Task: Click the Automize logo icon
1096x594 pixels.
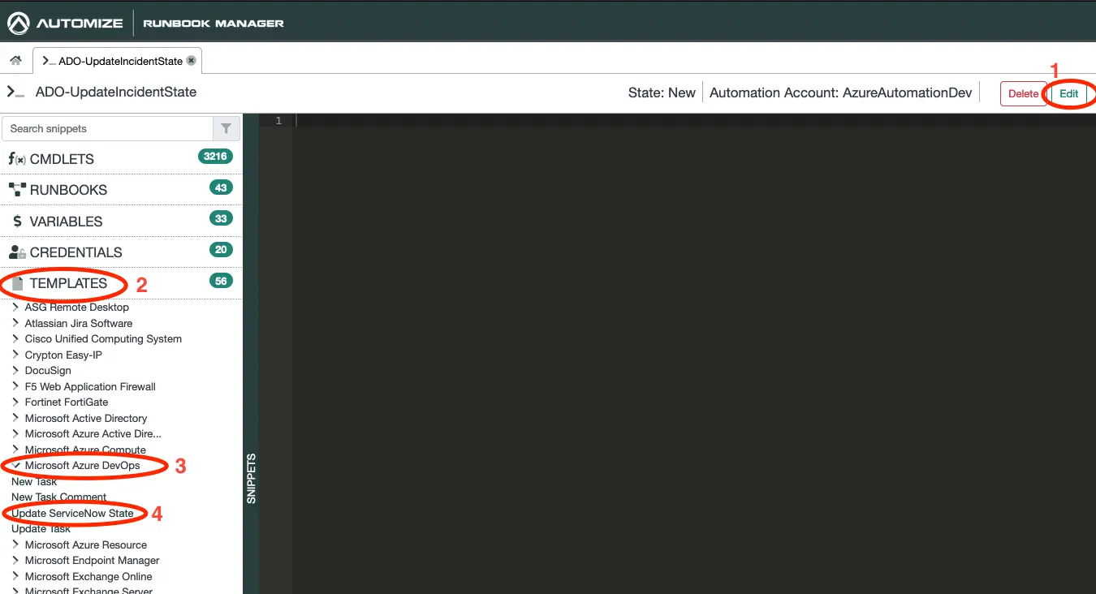Action: pyautogui.click(x=18, y=24)
